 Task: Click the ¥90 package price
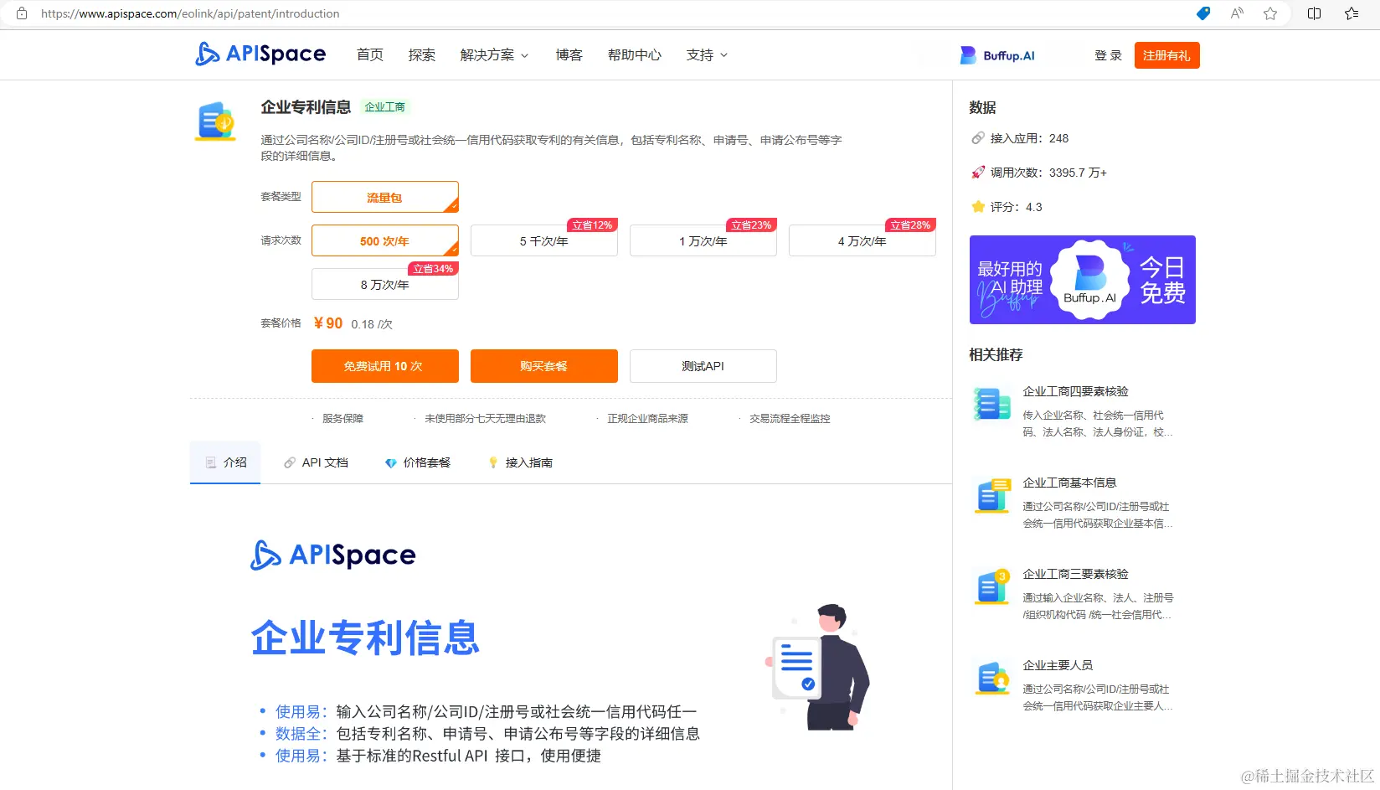click(327, 323)
